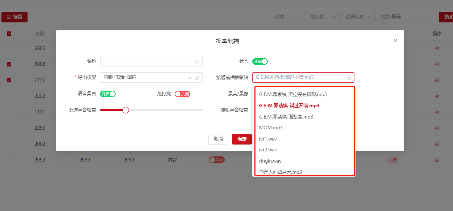The width and height of the screenshot is (453, 211).
Task: Click the edit icon in row 8888
Action: tap(437, 64)
